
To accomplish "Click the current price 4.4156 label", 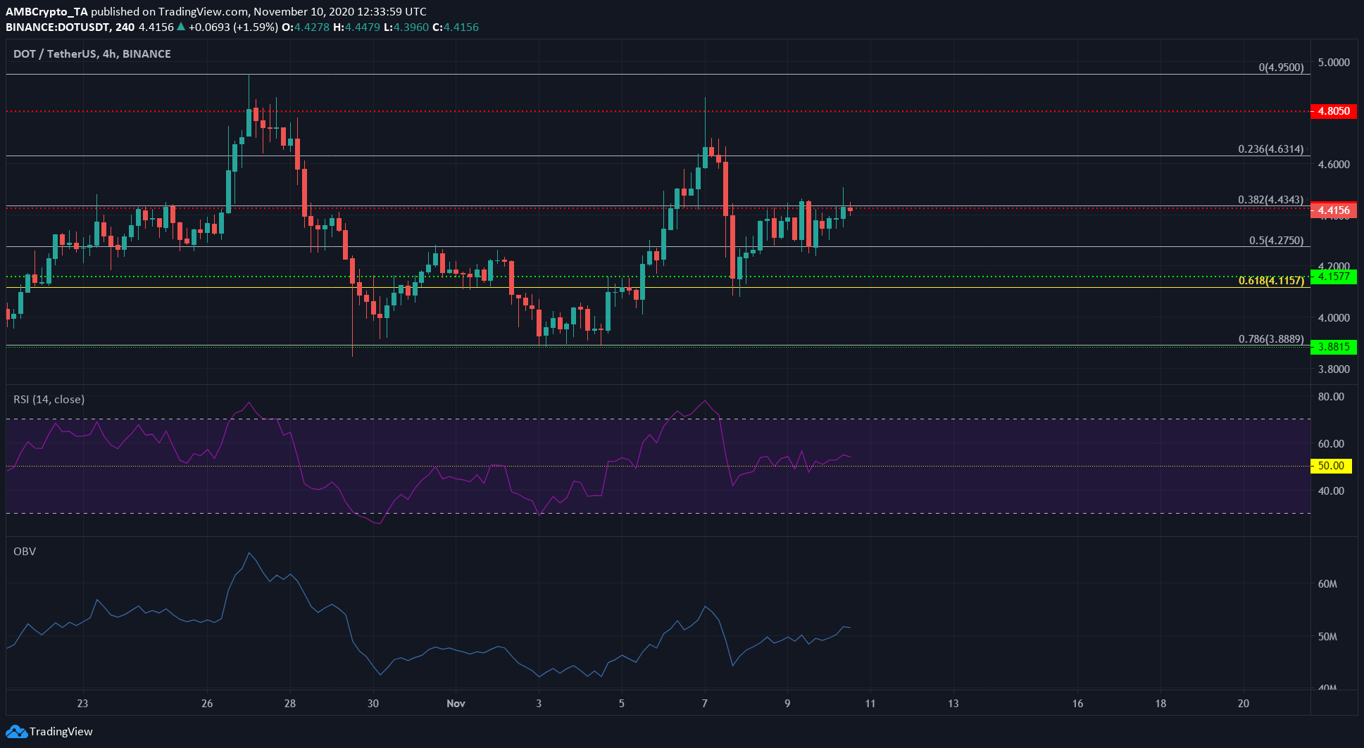I will (x=1334, y=210).
